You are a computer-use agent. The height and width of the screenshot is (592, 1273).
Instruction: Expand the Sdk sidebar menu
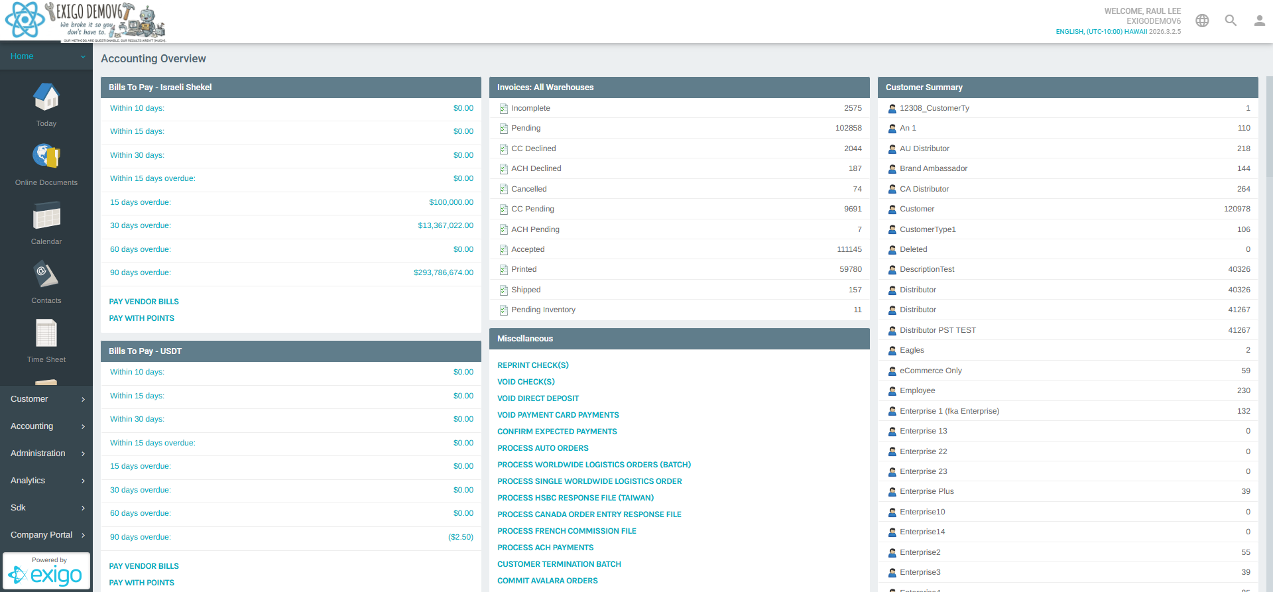point(46,508)
